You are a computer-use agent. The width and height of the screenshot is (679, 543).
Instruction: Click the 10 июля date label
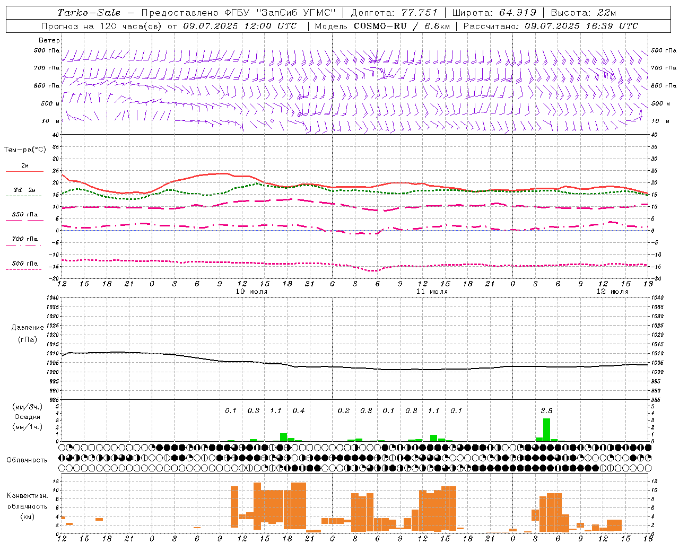click(251, 292)
